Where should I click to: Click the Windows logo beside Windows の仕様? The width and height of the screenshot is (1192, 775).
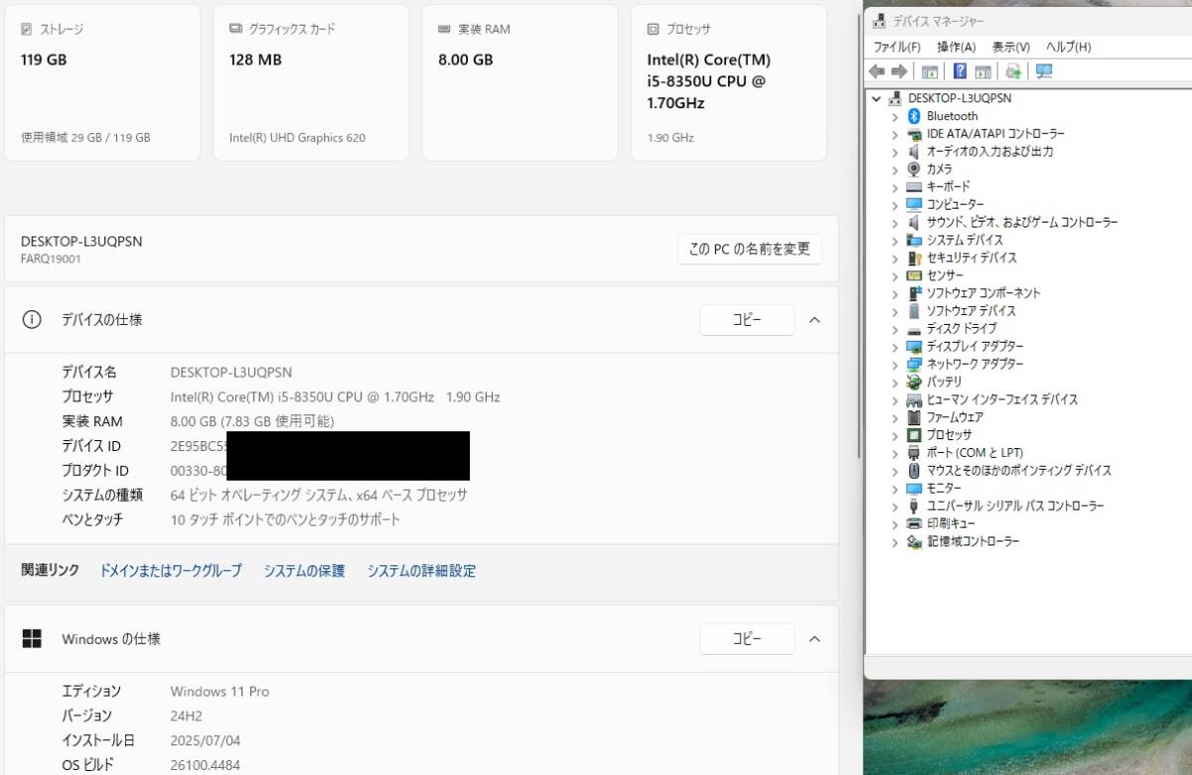click(32, 639)
